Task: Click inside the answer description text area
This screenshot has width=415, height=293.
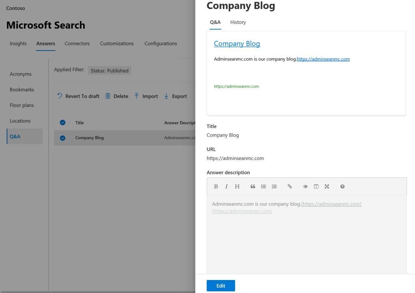Action: [306, 239]
